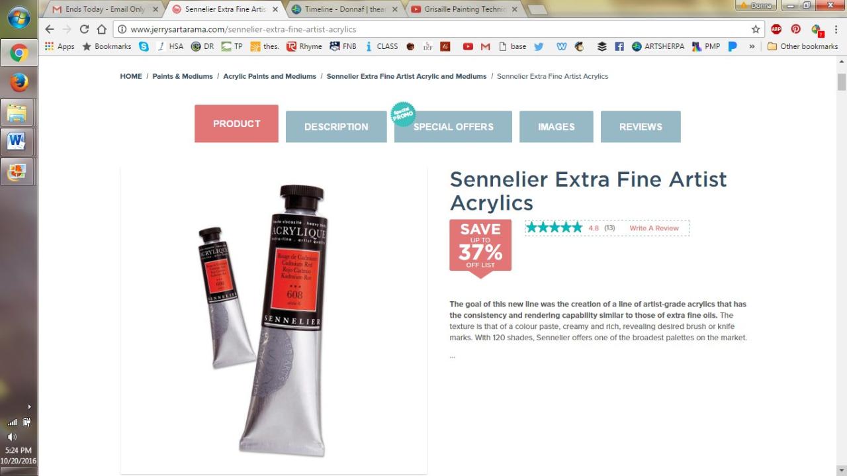The image size is (847, 476).
Task: Select the DESCRIPTION product tab
Action: tap(336, 126)
